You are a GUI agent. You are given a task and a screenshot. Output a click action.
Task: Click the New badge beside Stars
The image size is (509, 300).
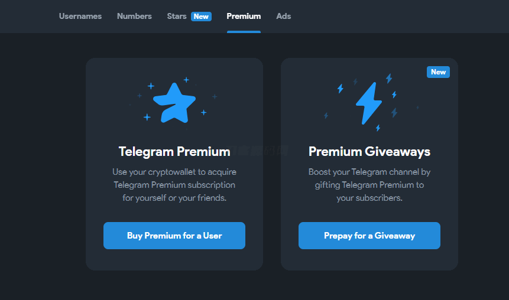pos(201,17)
